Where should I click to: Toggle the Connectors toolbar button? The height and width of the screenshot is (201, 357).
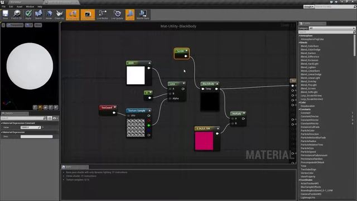click(73, 15)
